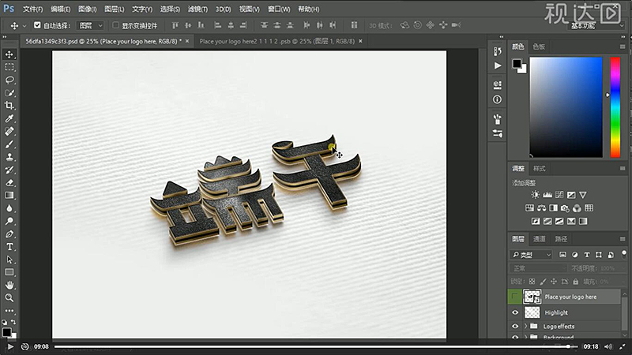Seek on the video progress bar

[x=315, y=346]
